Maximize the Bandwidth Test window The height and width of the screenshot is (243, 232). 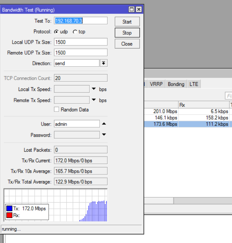(132, 10)
